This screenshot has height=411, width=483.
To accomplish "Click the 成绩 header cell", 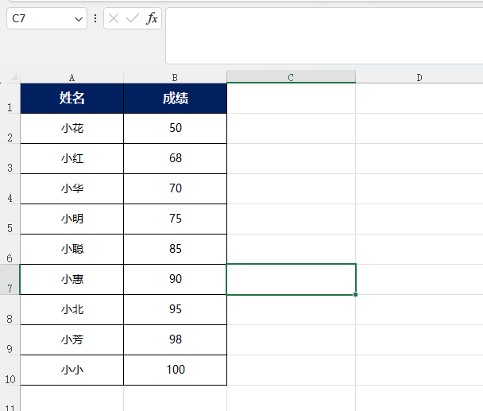I will click(x=175, y=99).
